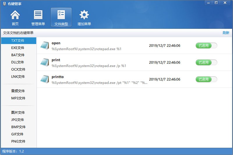233x155 pixels.
Task: Click the notepad icon of the open entry
Action: pyautogui.click(x=45, y=45)
